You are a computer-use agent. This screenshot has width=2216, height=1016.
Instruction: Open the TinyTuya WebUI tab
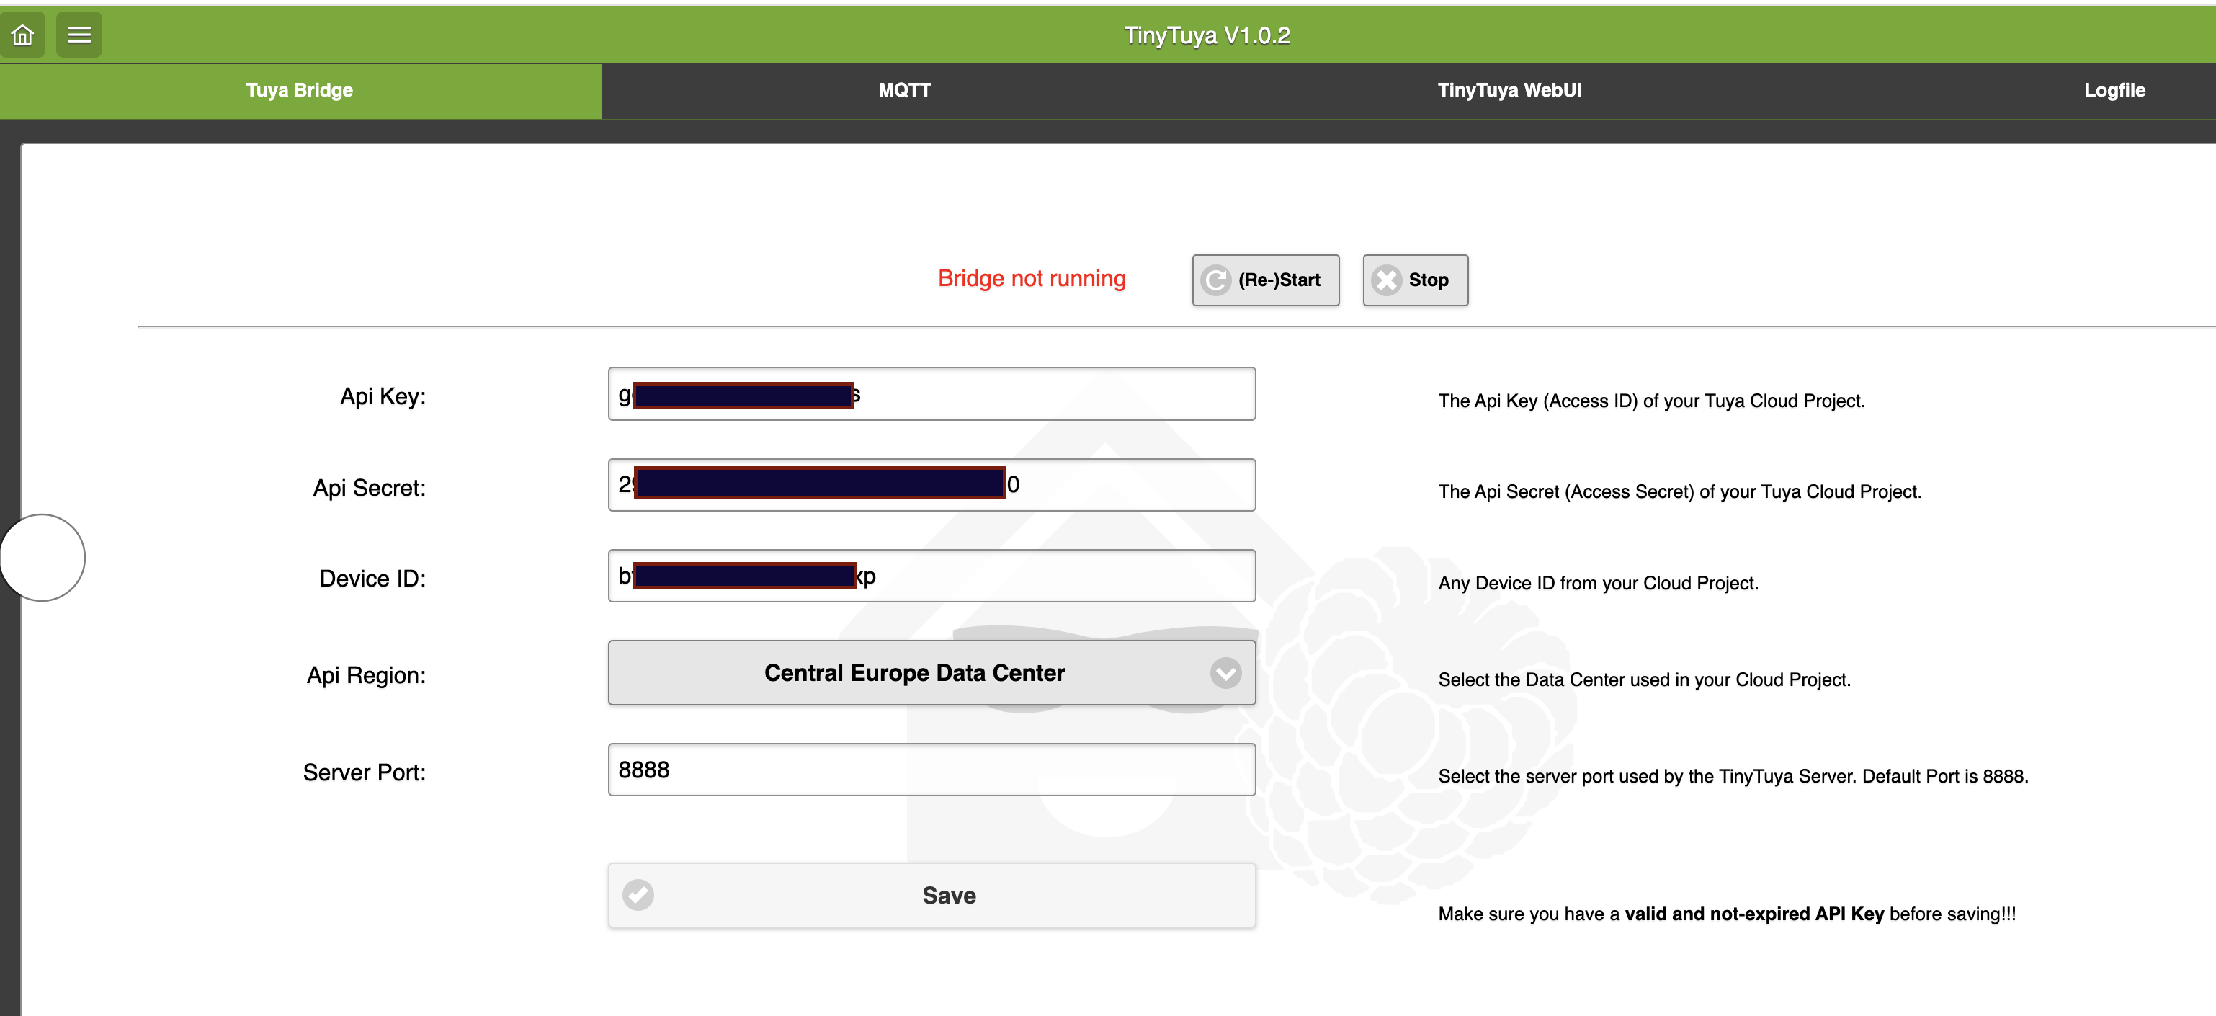(1509, 90)
